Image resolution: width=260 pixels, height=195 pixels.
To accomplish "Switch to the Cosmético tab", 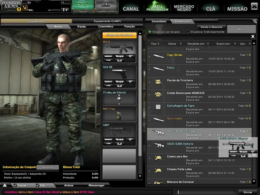I will point(106,26).
